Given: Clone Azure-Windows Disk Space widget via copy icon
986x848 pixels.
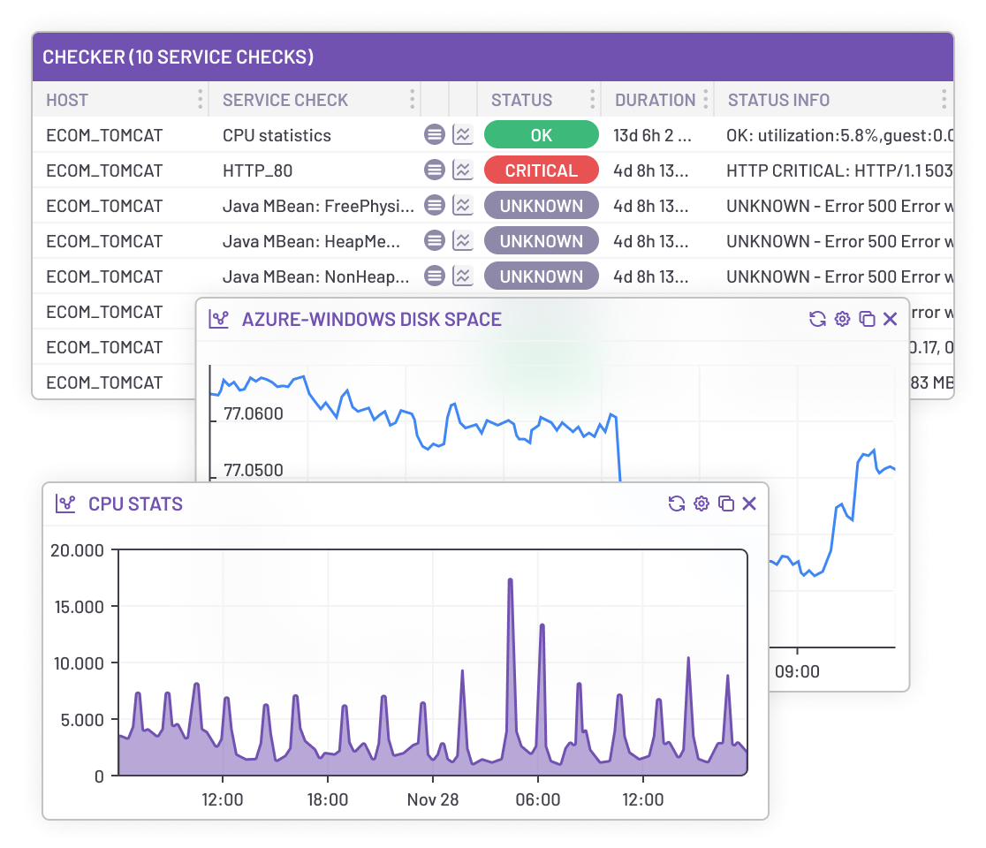Looking at the screenshot, I should coord(867,319).
